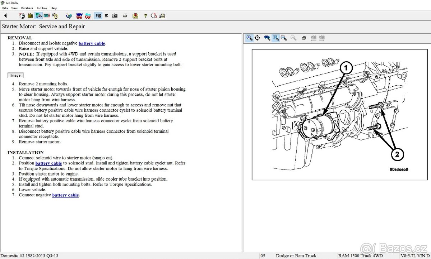Open the Database menu
The width and height of the screenshot is (431, 259).
click(x=27, y=8)
